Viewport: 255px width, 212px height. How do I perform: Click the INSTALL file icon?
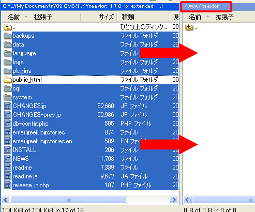coord(8,150)
